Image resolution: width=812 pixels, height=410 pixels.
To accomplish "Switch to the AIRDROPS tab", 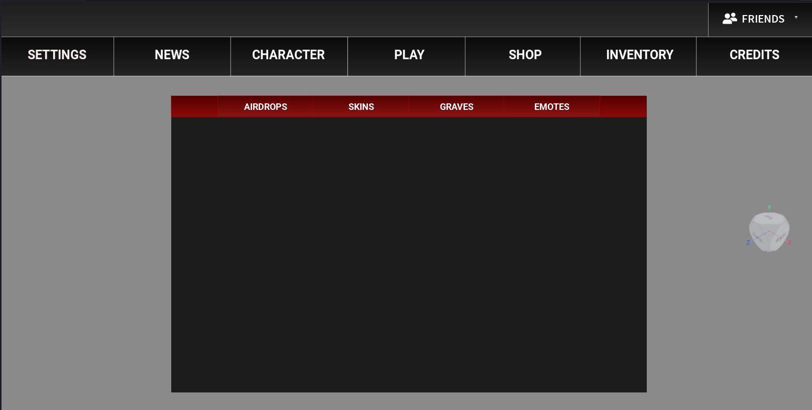I will (x=266, y=106).
